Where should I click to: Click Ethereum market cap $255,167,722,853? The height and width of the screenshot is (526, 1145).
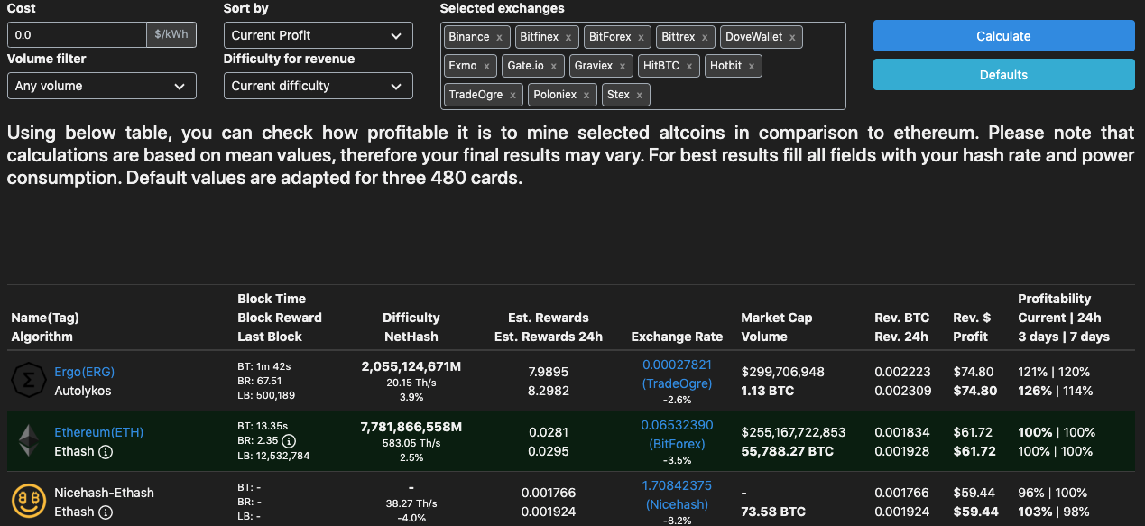(793, 432)
